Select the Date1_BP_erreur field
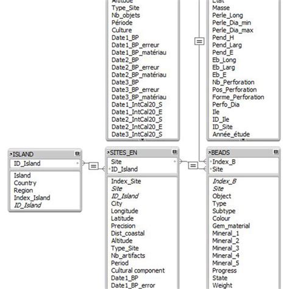Screen dimensions: 289x289 pyautogui.click(x=135, y=45)
